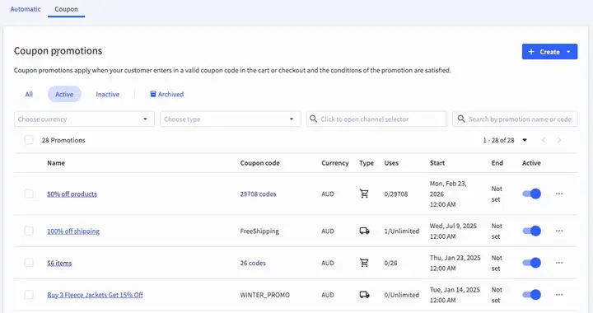Click the Active column header

[531, 163]
